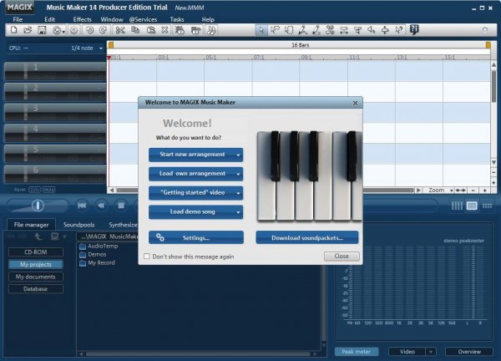Expand "Getting started" video dropdown arrow
Image resolution: width=501 pixels, height=361 pixels.
(238, 193)
